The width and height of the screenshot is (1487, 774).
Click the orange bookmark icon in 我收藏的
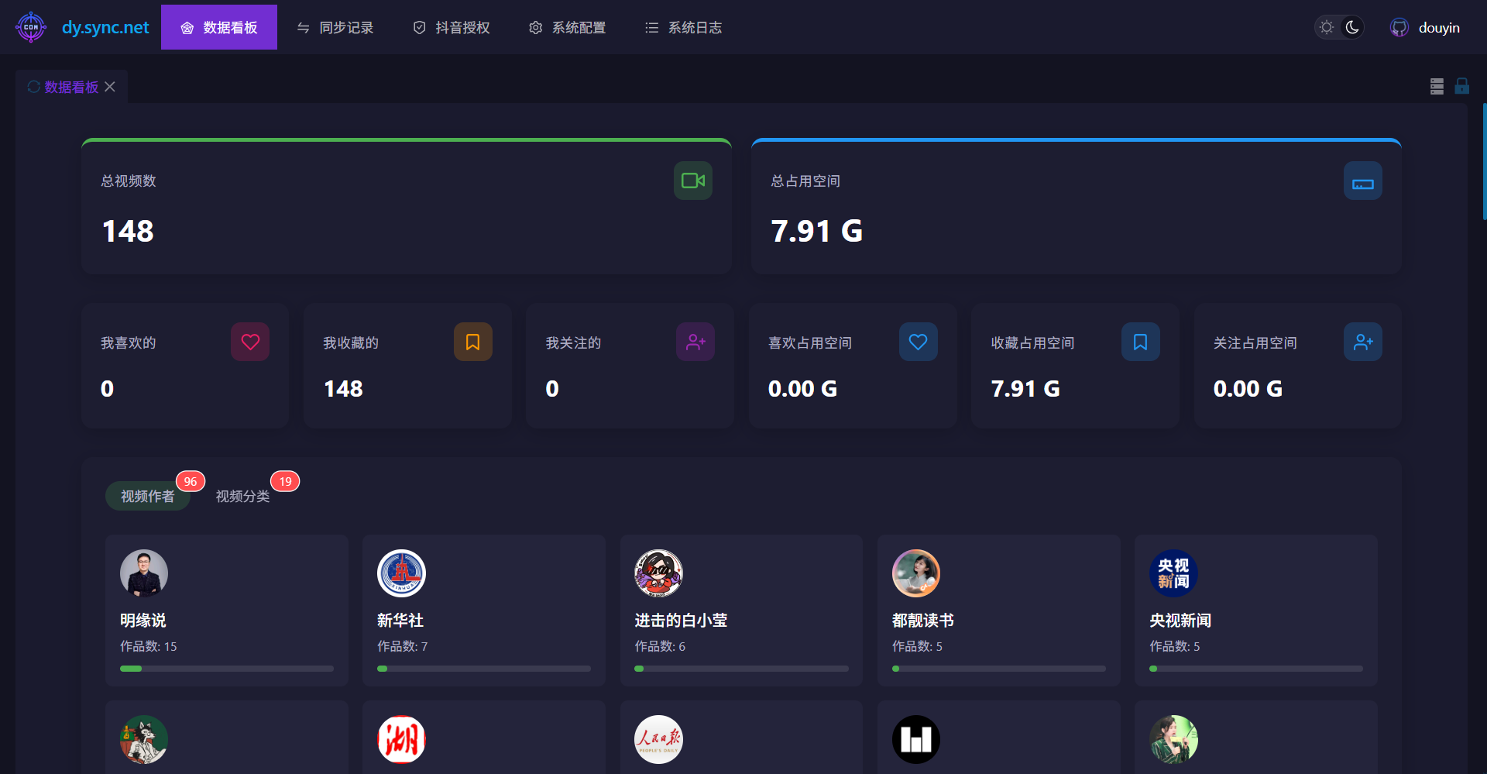pyautogui.click(x=472, y=342)
